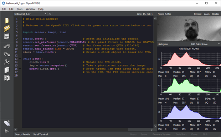Click the Save floppy disk icon
The width and height of the screenshot is (221, 137).
7,36
